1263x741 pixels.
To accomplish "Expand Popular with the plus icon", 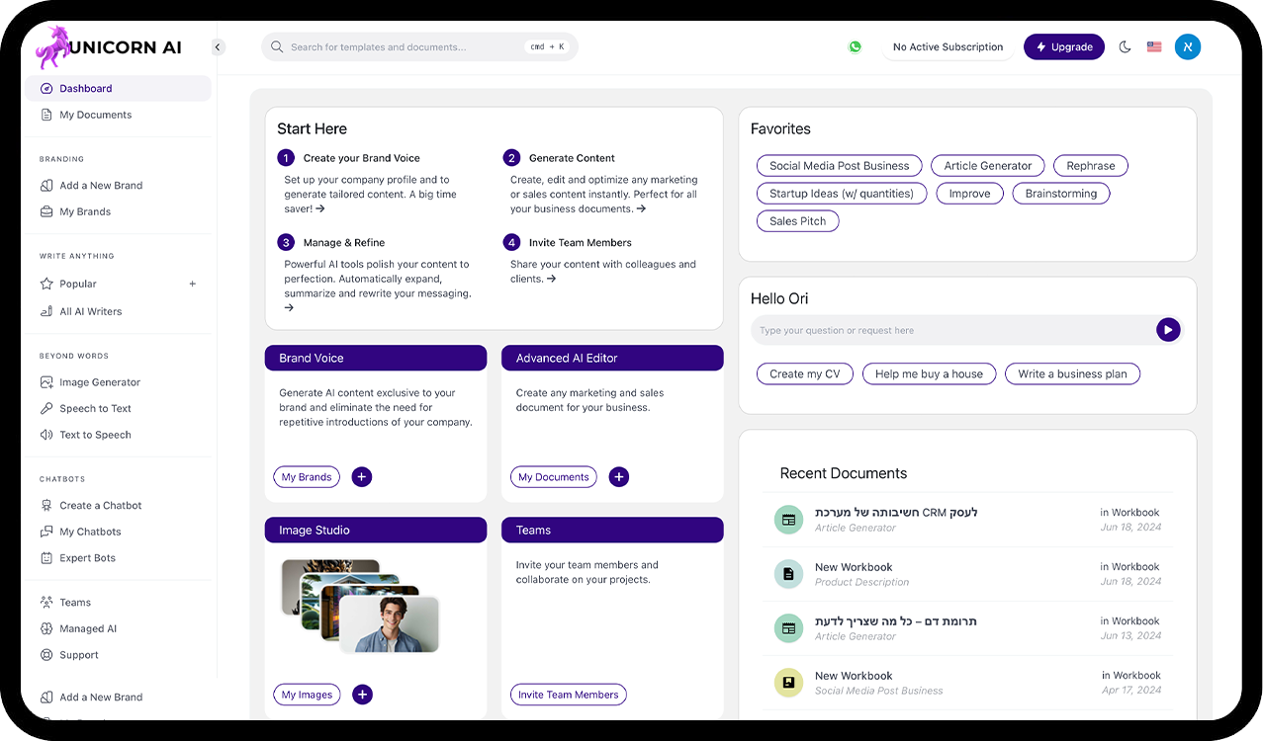I will [x=193, y=284].
